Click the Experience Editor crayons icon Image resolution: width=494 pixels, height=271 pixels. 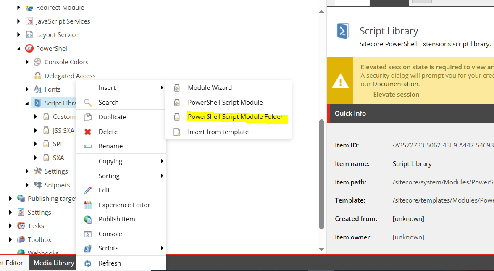pos(88,205)
